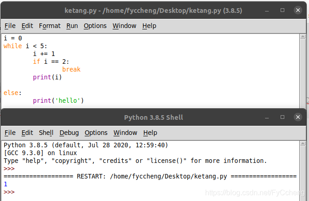The height and width of the screenshot is (201, 309).
Task: Minimize the Python 3.8.5 Shell window
Action: click(267, 117)
